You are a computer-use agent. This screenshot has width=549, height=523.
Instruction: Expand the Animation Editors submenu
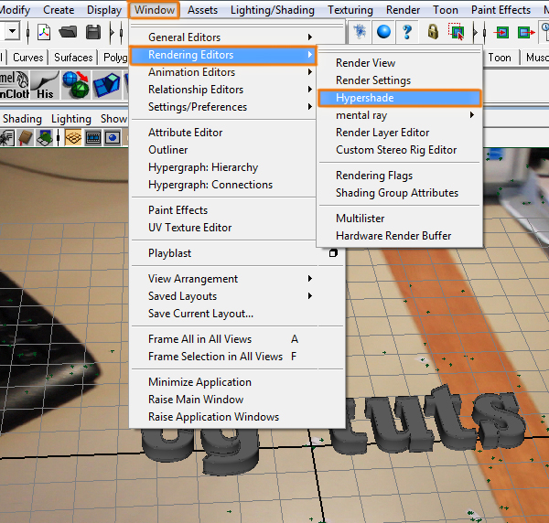coord(310,72)
